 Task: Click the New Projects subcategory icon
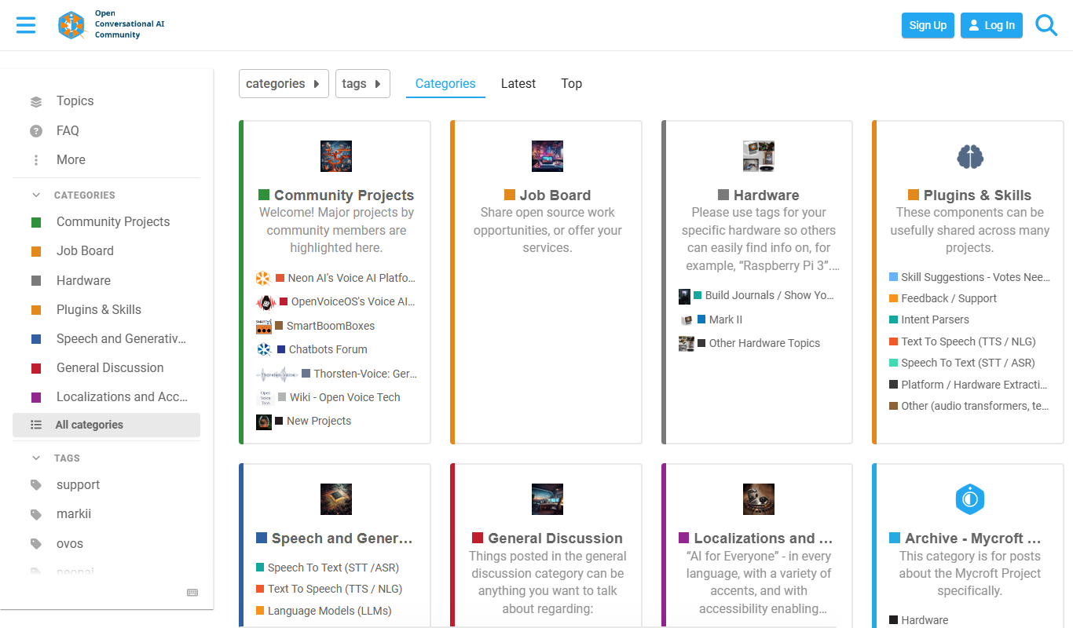click(264, 422)
